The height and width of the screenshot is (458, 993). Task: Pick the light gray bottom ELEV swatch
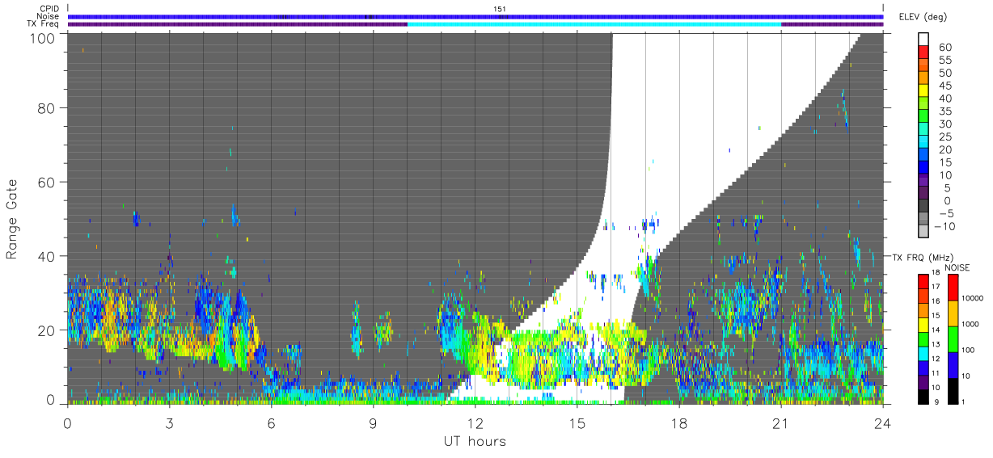tap(925, 233)
